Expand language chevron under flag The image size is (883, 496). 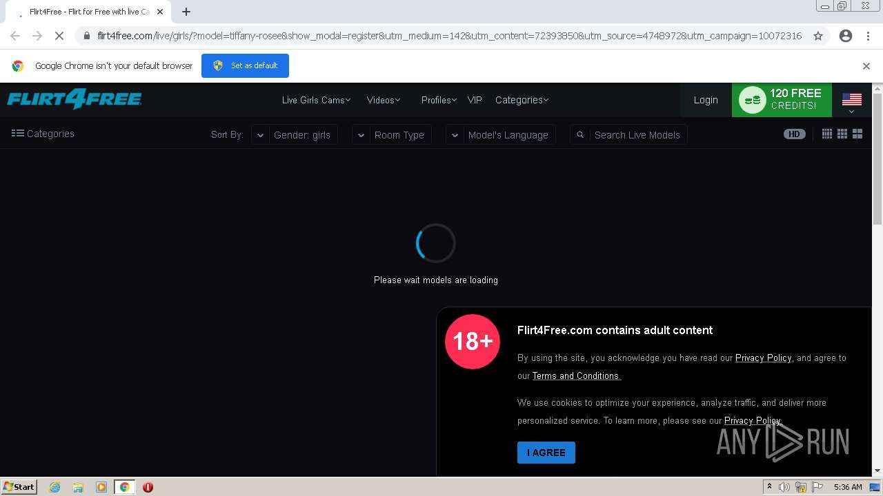(852, 112)
